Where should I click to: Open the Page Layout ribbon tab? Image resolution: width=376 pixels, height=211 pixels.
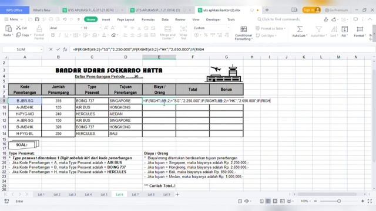[126, 19]
